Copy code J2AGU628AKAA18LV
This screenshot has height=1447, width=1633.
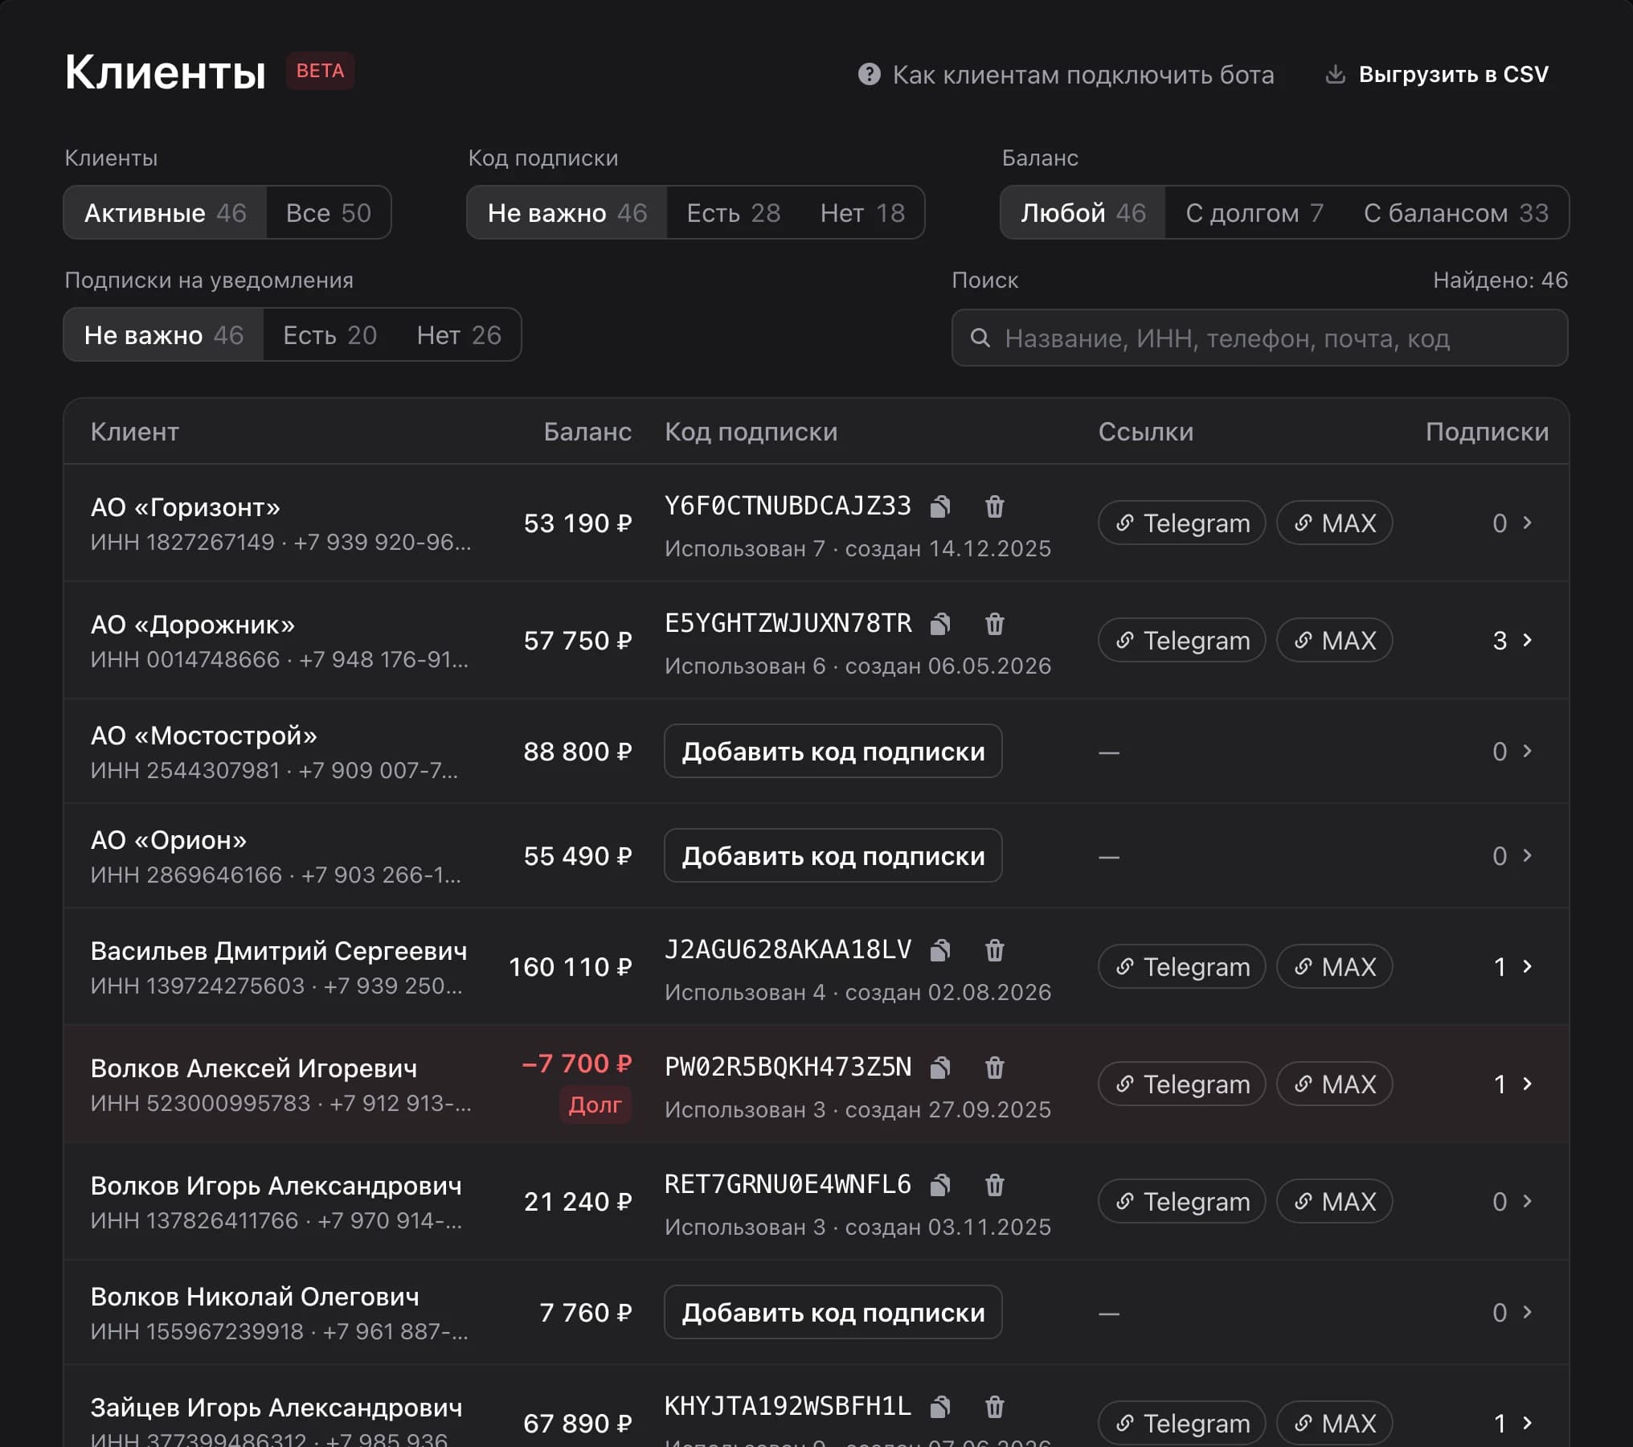pyautogui.click(x=940, y=950)
